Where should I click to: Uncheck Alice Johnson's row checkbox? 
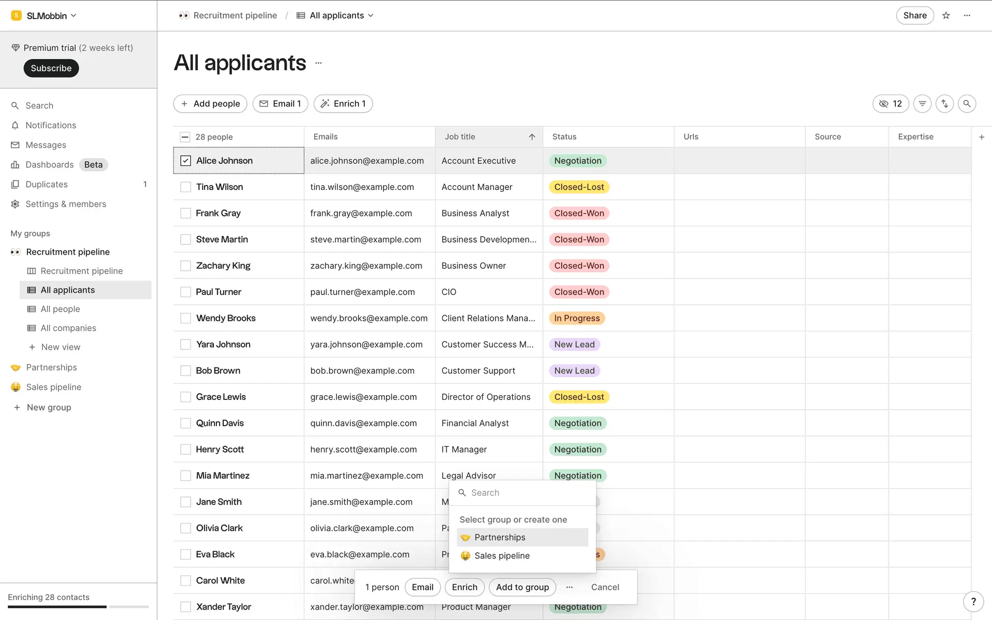[185, 161]
